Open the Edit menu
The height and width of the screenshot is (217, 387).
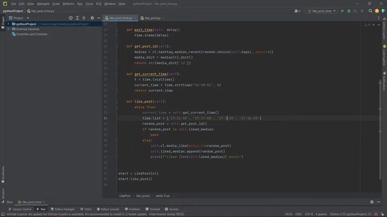point(22,4)
